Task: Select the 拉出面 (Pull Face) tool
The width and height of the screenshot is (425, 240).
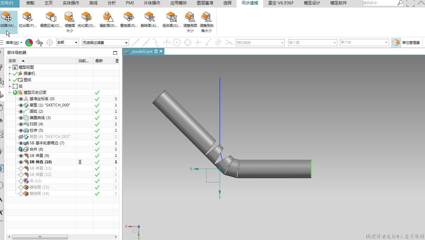Action: tap(28, 20)
